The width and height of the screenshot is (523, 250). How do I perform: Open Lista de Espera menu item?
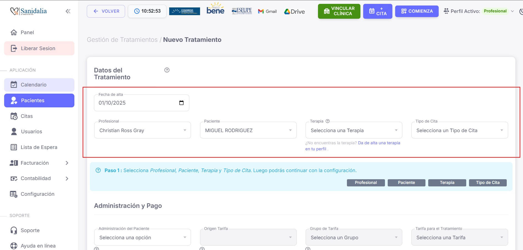pos(39,147)
